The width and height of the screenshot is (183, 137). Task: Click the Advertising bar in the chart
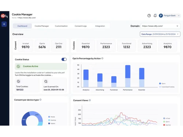coord(100,80)
